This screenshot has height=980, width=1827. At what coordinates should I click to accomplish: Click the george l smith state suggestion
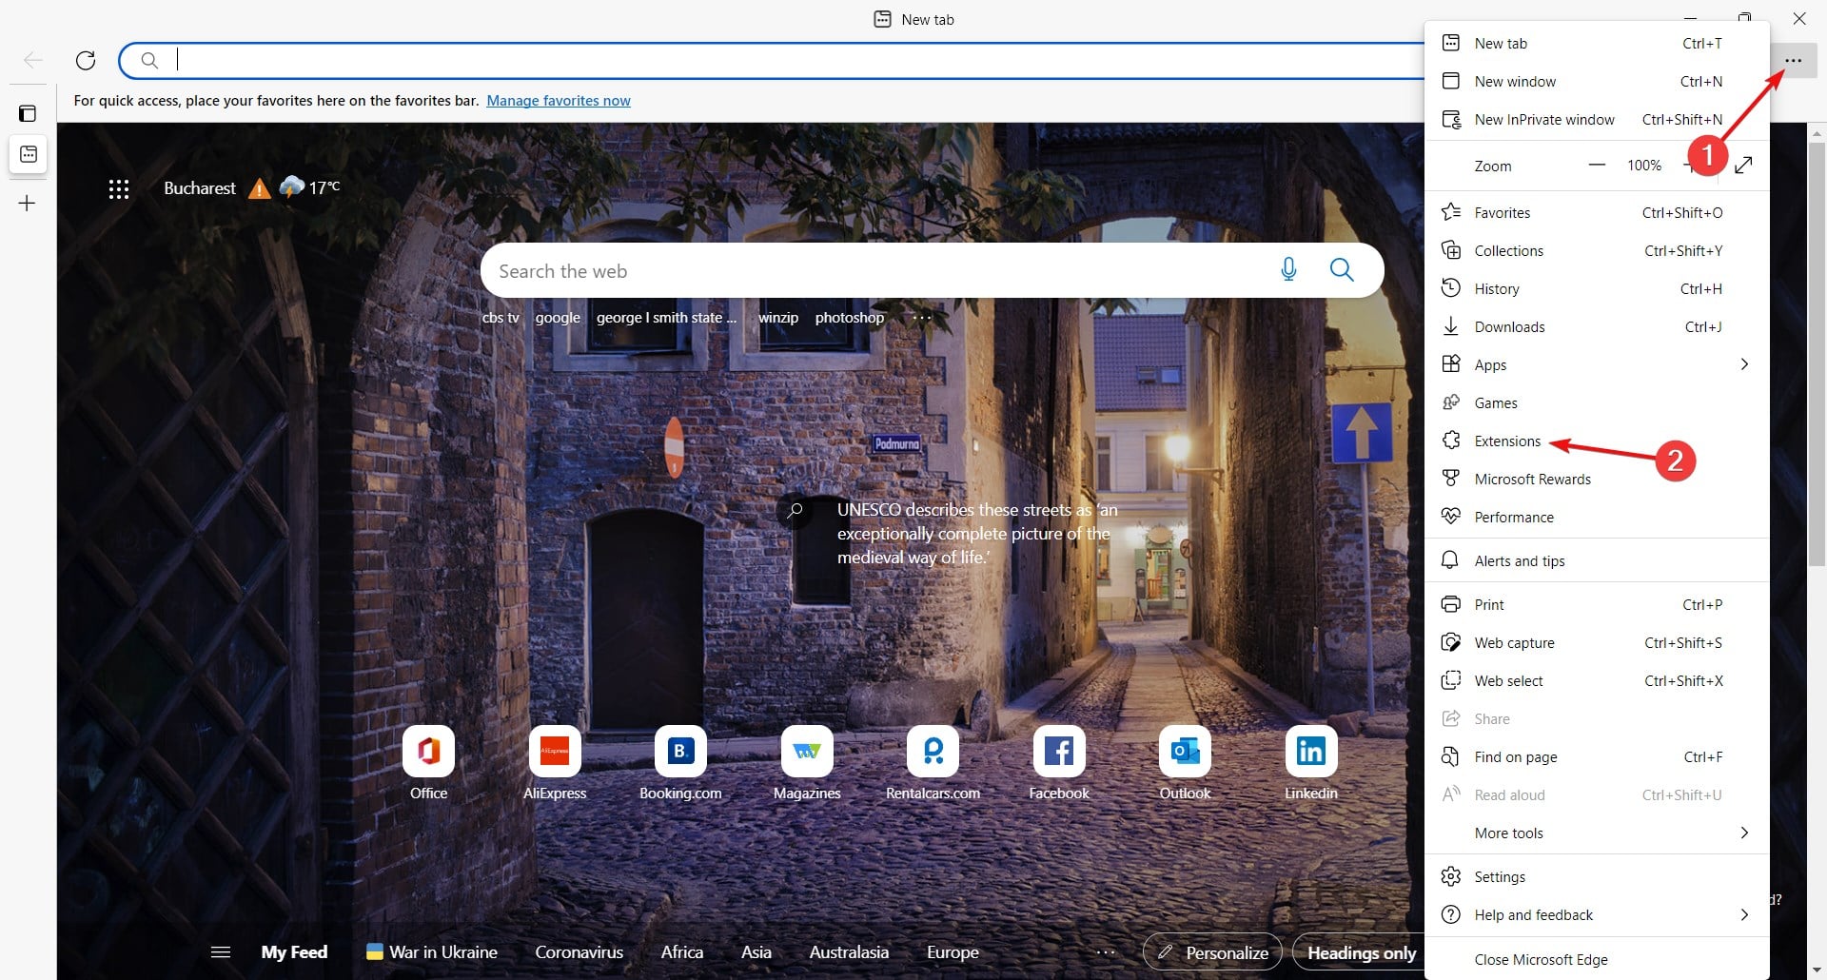tap(666, 318)
